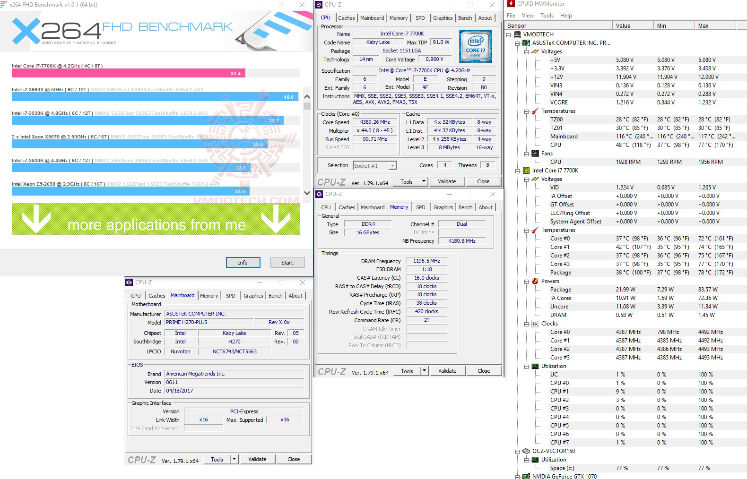The width and height of the screenshot is (747, 479).
Task: Switch to Graphics tab in CPU-Z Mainboard window
Action: point(253,296)
